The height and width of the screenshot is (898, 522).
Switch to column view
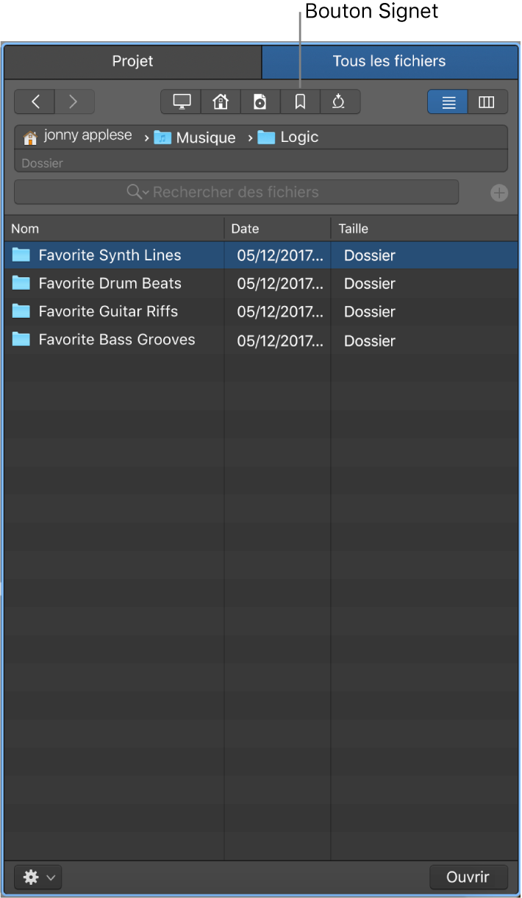coord(487,102)
